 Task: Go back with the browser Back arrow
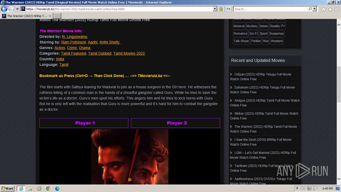pyautogui.click(x=4, y=9)
